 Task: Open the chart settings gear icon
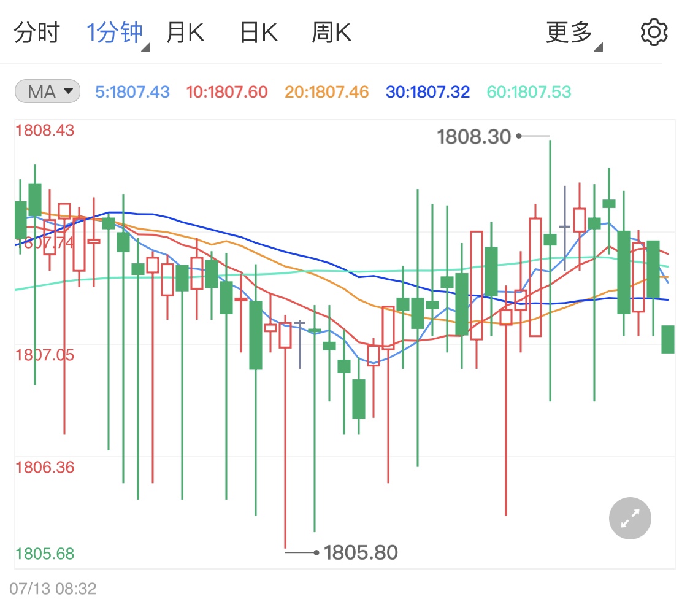click(x=654, y=32)
